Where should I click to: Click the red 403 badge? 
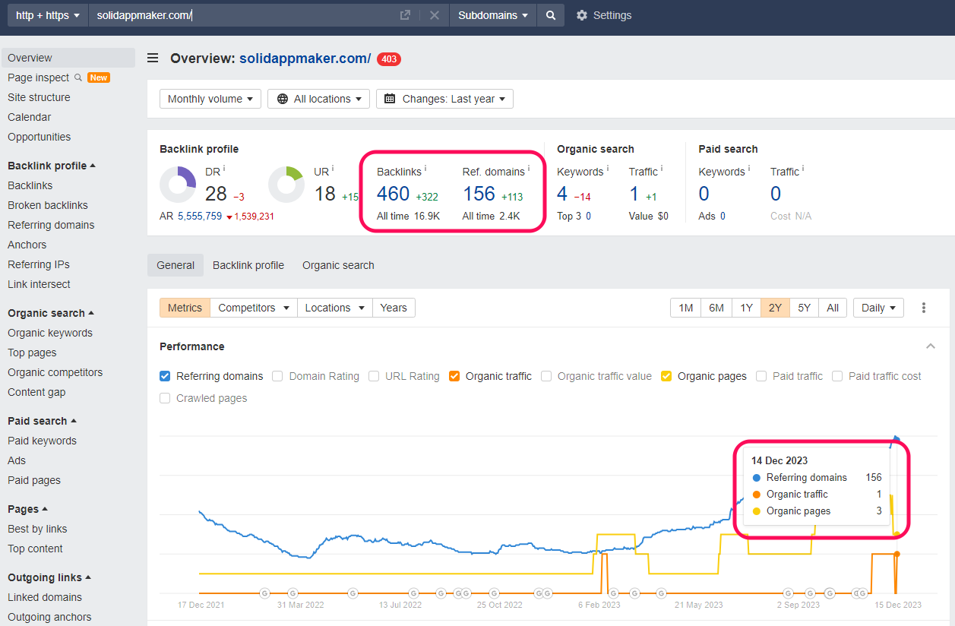[x=389, y=59]
